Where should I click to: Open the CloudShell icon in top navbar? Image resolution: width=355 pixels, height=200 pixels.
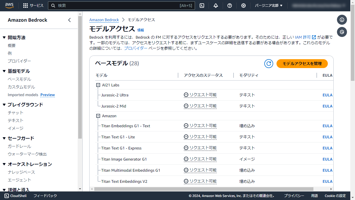point(202,6)
